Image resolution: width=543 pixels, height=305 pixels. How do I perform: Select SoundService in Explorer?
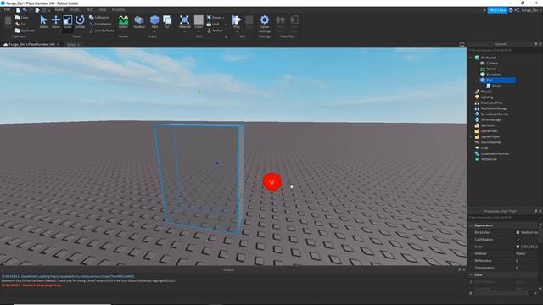coord(490,142)
